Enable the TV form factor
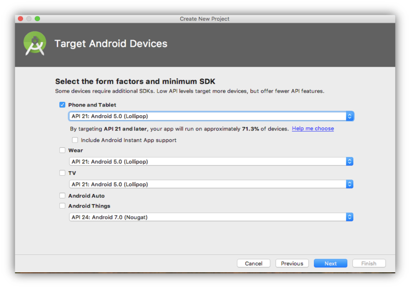This screenshot has height=288, width=410. click(62, 173)
